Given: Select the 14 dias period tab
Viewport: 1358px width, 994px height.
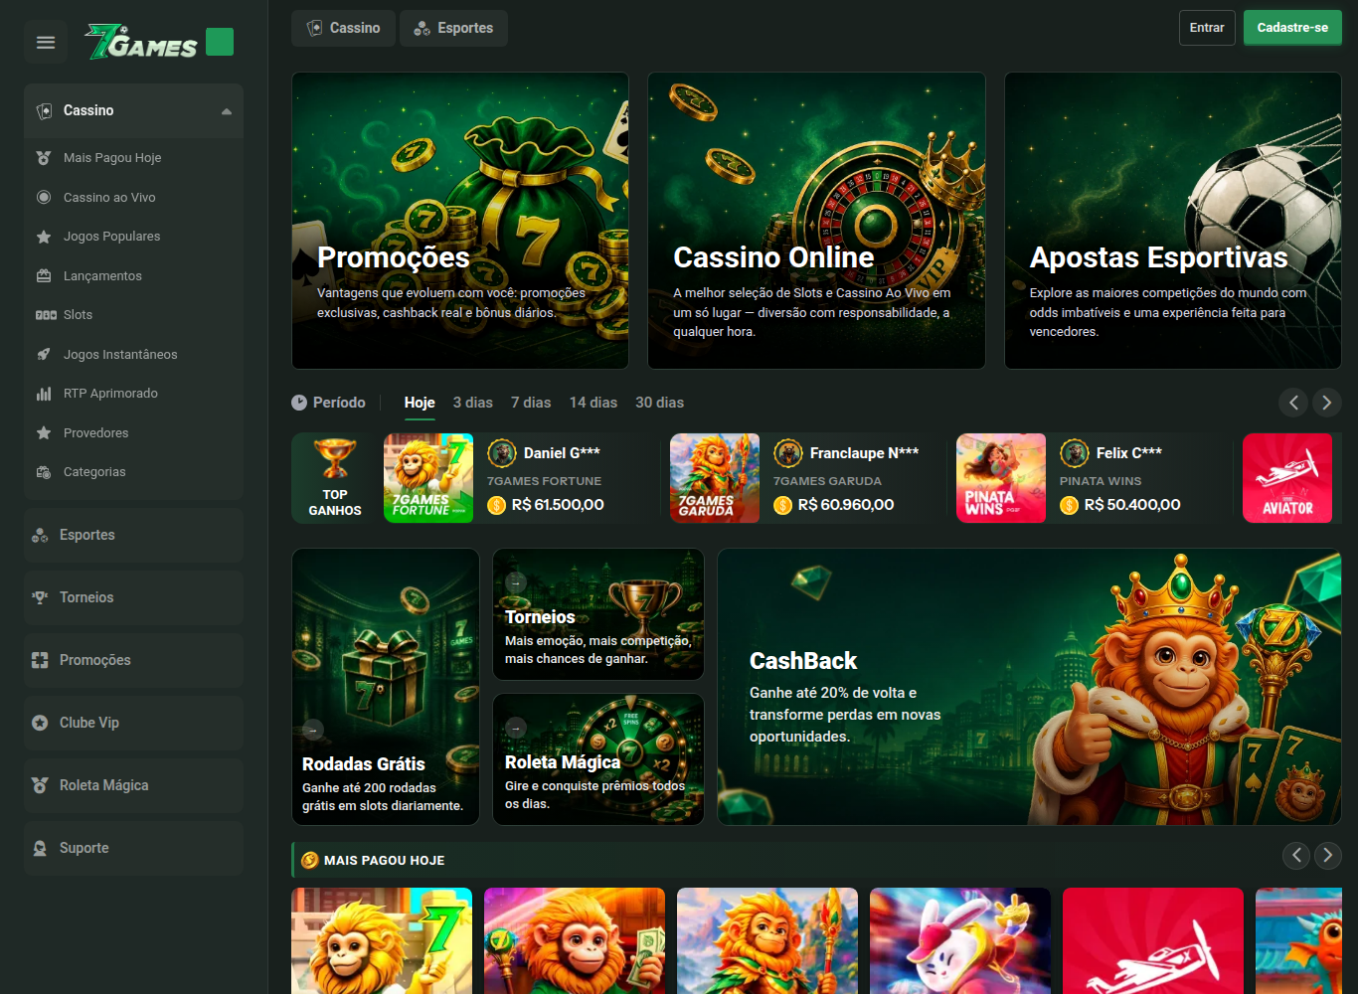Looking at the screenshot, I should (594, 403).
